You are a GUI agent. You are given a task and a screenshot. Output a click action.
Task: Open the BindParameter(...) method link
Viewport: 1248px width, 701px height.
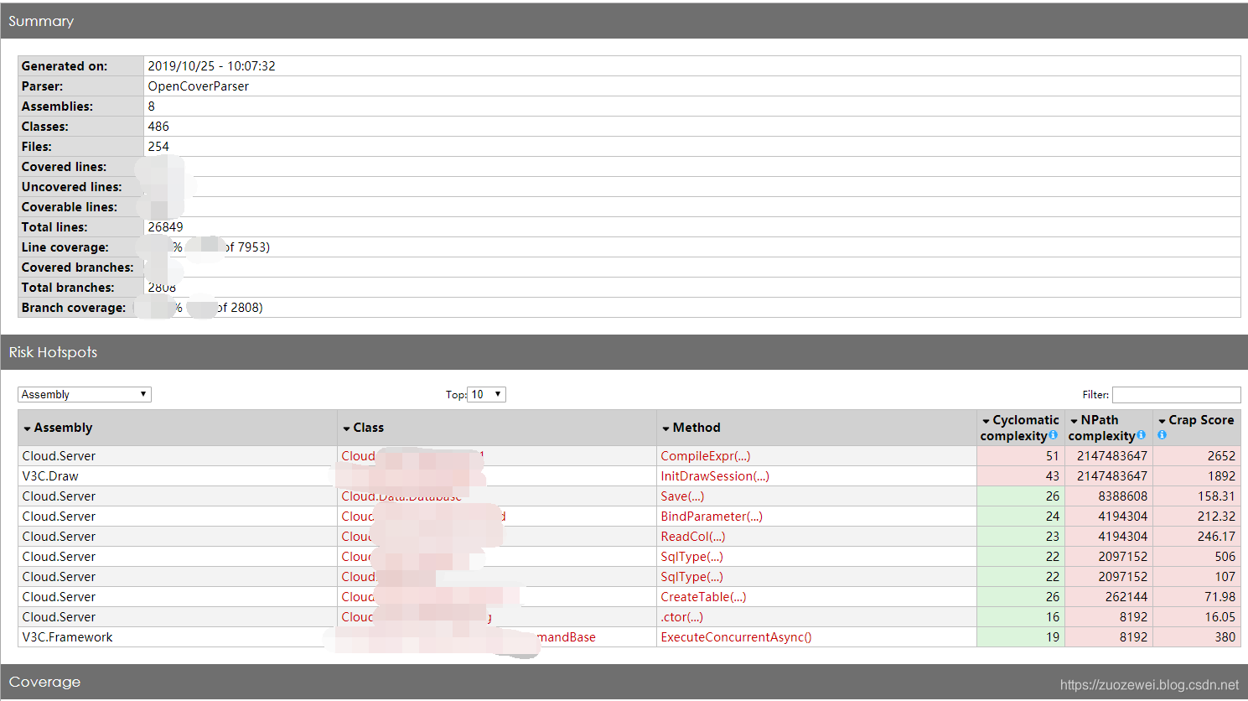712,517
